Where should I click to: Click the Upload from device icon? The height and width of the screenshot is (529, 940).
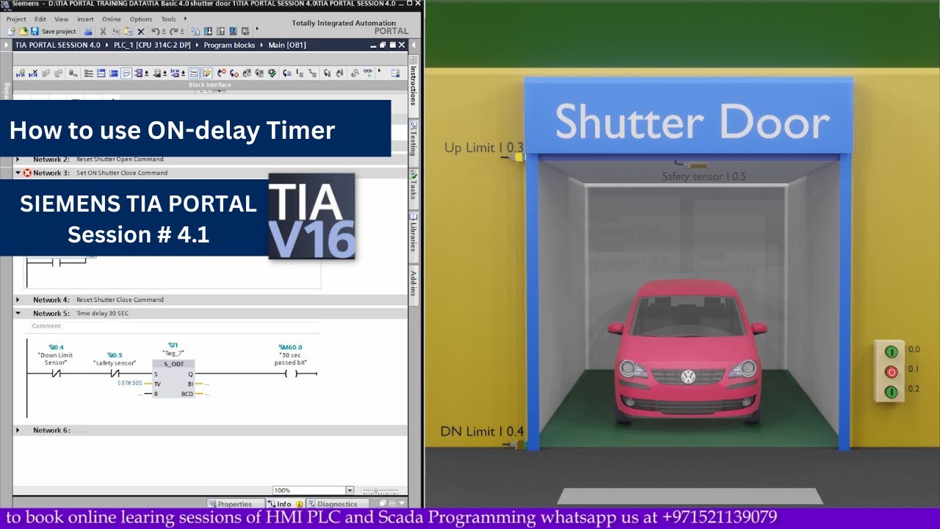[x=220, y=31]
